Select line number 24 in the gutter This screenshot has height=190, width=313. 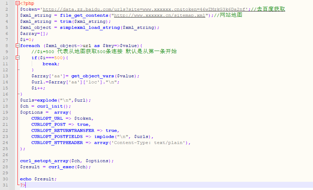tap(6, 143)
